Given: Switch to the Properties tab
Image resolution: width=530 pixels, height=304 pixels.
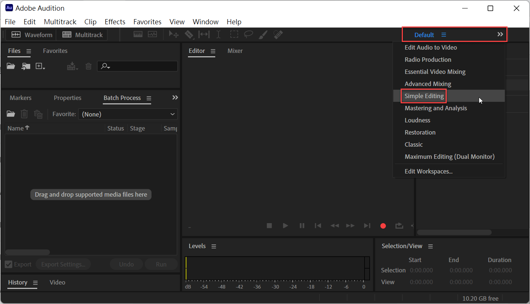Looking at the screenshot, I should coord(67,98).
